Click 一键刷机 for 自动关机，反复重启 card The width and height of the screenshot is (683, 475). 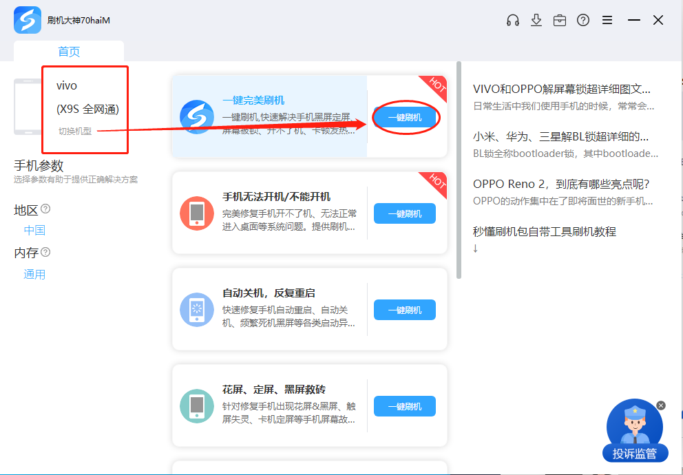(x=405, y=310)
